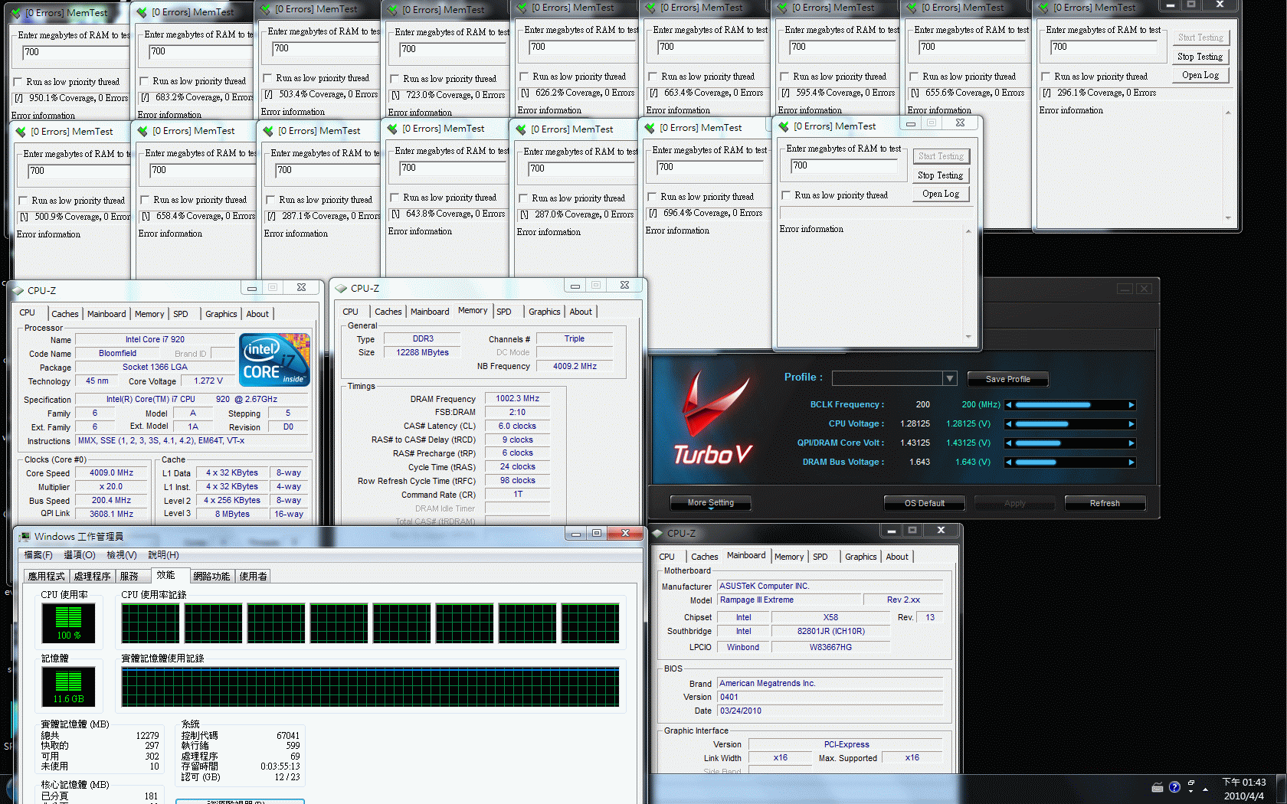Click Stop Testing in the front MemTest window

(941, 175)
